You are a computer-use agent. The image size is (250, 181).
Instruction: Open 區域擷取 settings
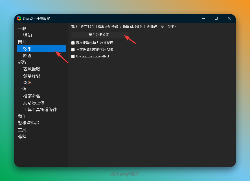[32, 69]
